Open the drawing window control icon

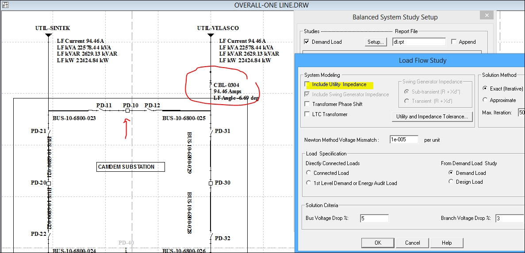4,4
